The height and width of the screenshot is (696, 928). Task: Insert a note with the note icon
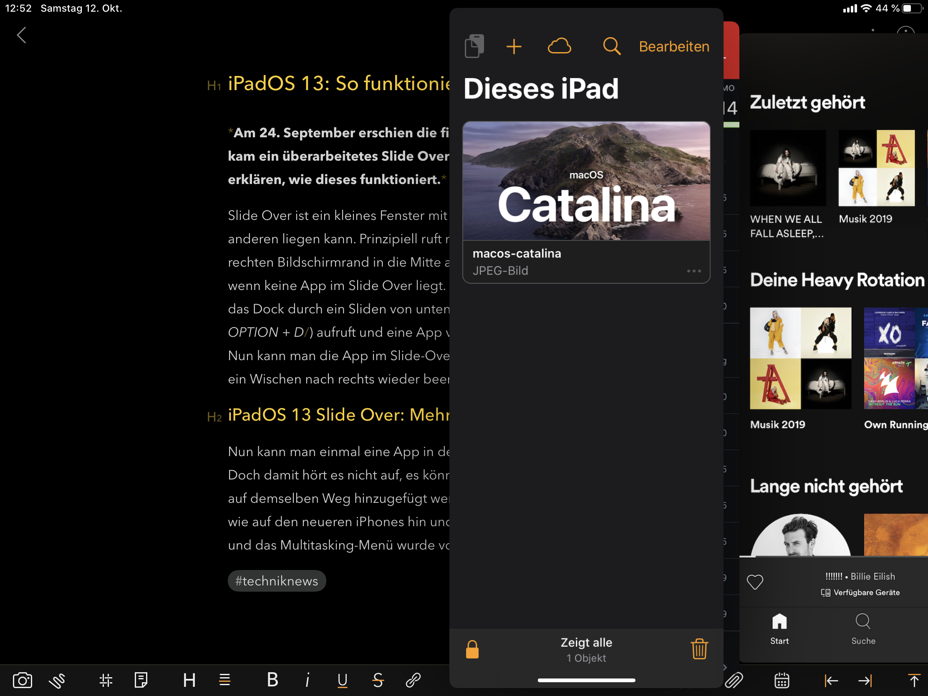141,680
